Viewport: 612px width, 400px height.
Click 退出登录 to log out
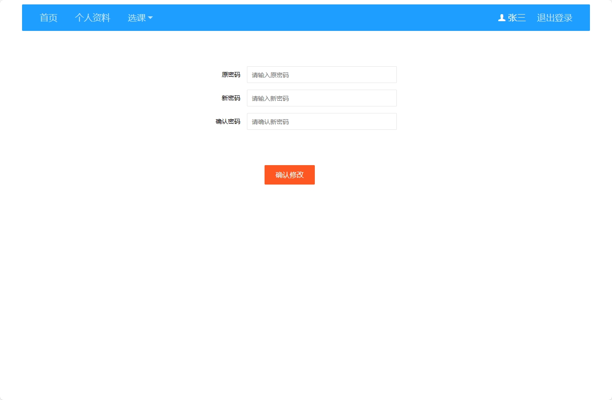tap(554, 18)
